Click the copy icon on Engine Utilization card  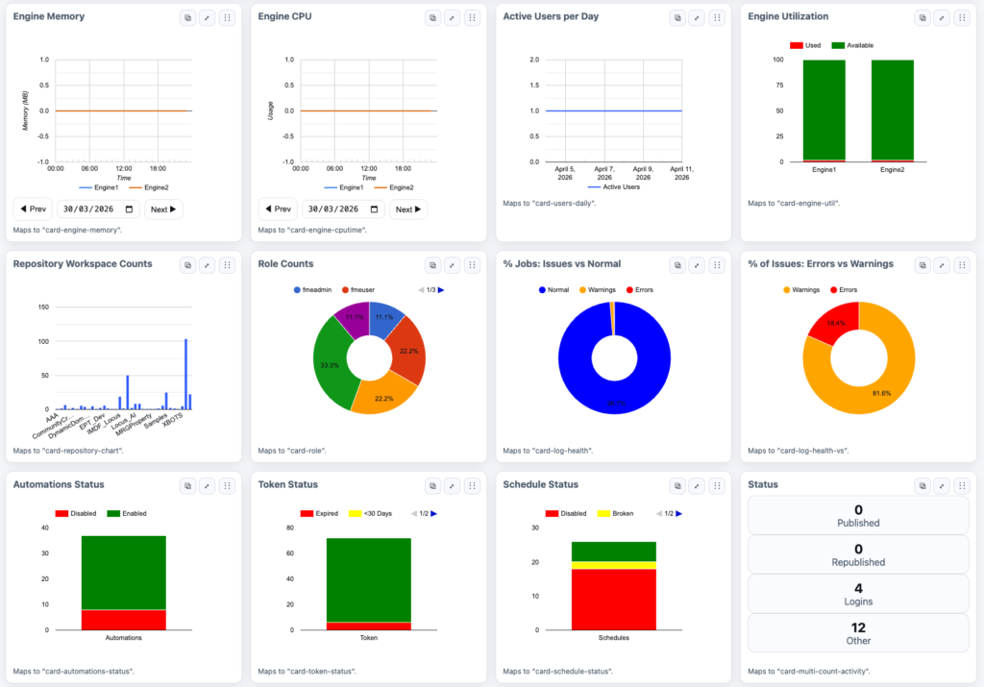coord(922,17)
